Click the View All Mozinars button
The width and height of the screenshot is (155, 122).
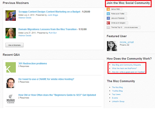[15, 45]
